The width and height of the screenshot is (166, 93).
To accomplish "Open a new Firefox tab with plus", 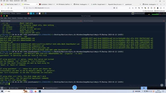I will (161, 4).
